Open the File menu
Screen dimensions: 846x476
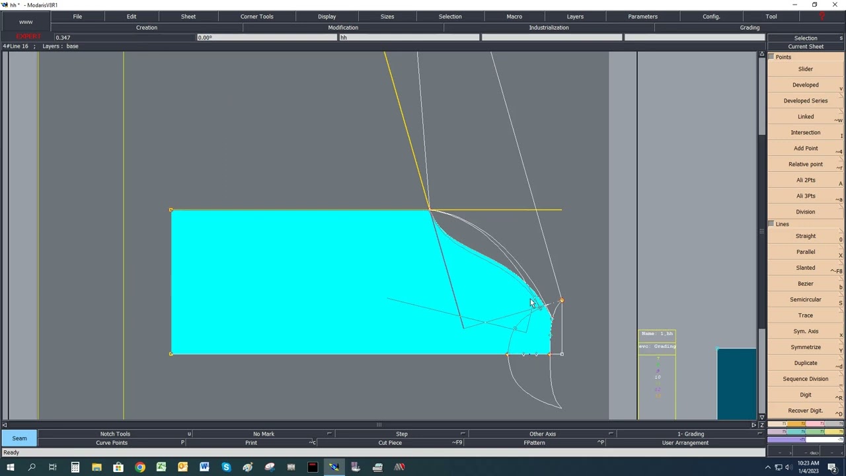pos(77,17)
